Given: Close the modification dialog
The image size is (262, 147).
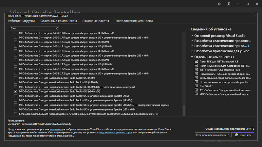Looking at the screenshot, I should [255, 15].
